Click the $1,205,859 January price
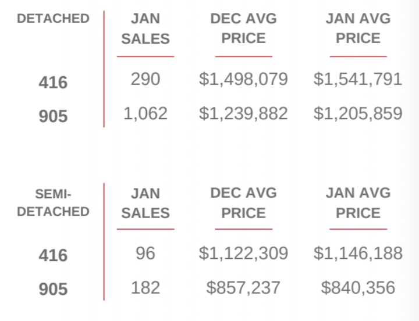Viewport: 419px width, 321px height. [358, 113]
